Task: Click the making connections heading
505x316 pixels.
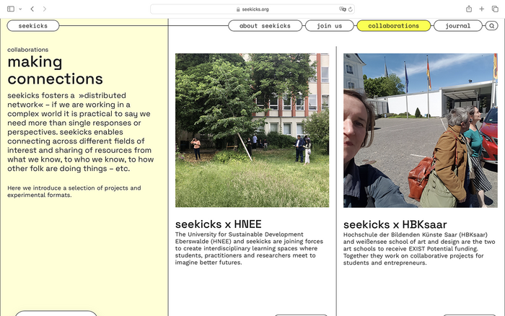Action: (x=55, y=70)
